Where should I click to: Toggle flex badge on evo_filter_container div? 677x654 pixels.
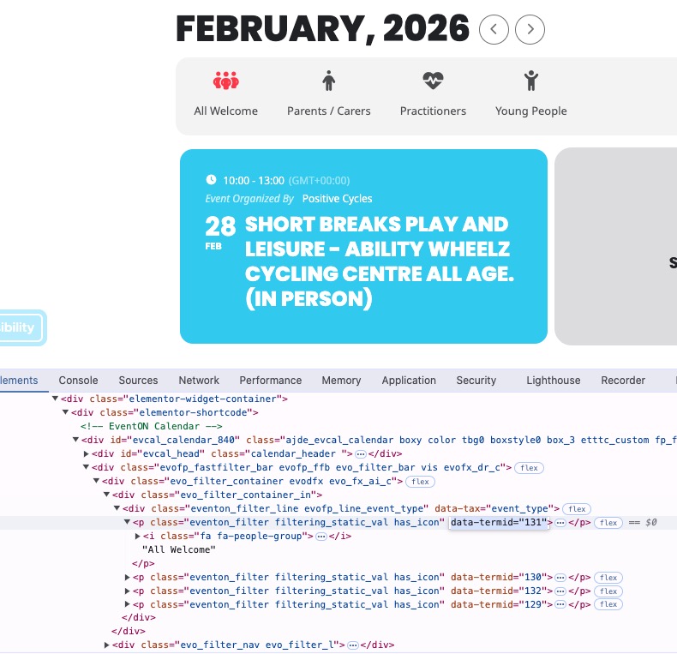417,481
